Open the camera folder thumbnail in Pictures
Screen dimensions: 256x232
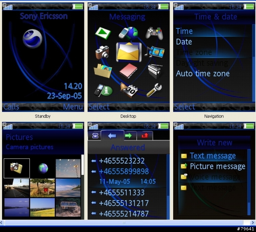click(17, 168)
